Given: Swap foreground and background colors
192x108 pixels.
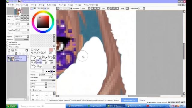Looking at the screenshot, I should [x=54, y=49].
